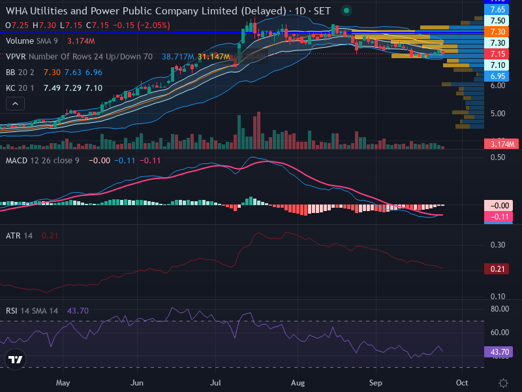Click the orange 7.30 price label
Screen dimensions: 522x392
tap(497, 31)
